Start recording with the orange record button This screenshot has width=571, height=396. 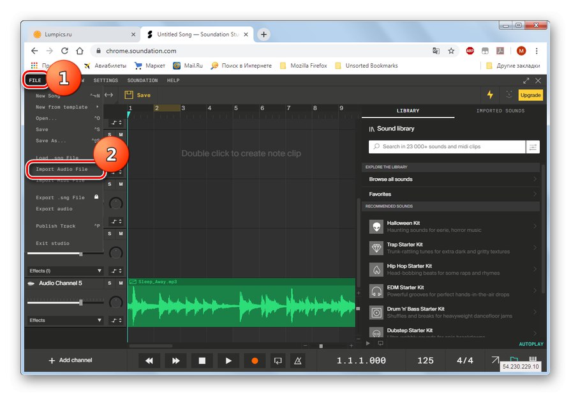(255, 361)
